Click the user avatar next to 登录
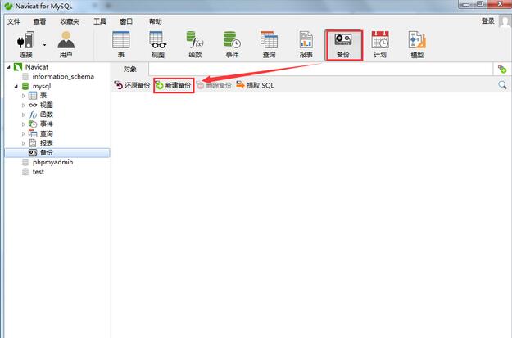Image resolution: width=512 pixels, height=338 pixels. (505, 23)
